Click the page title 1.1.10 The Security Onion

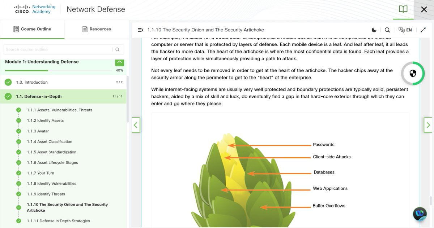(x=205, y=30)
